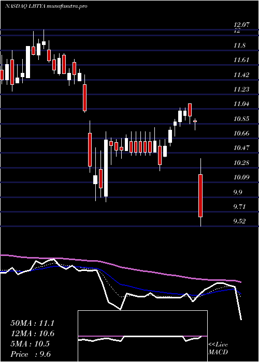Click the 10.66 price axis label
The width and height of the screenshot is (259, 362).
tap(241, 133)
